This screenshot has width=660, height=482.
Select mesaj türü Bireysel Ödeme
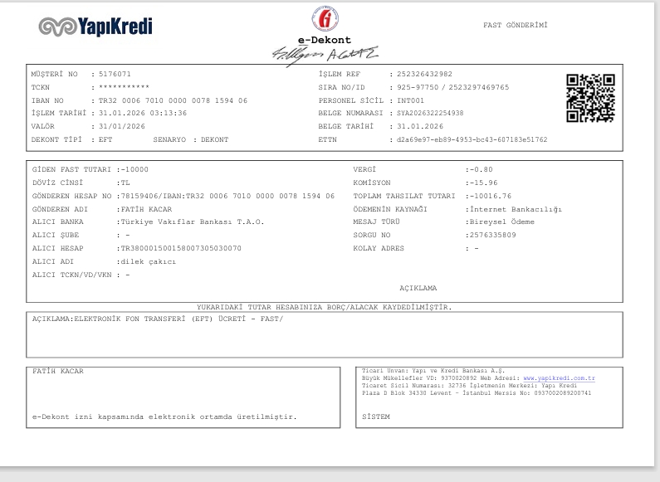(501, 222)
